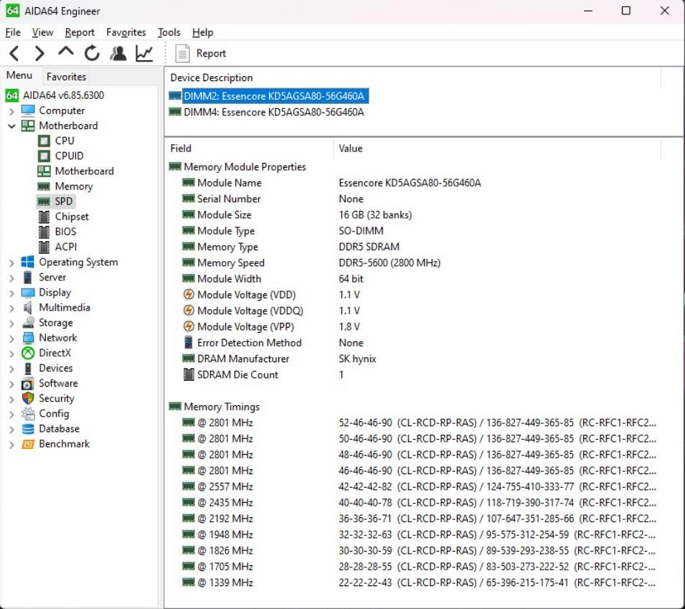
Task: Refresh the page with the circular arrow icon
Action: (92, 53)
